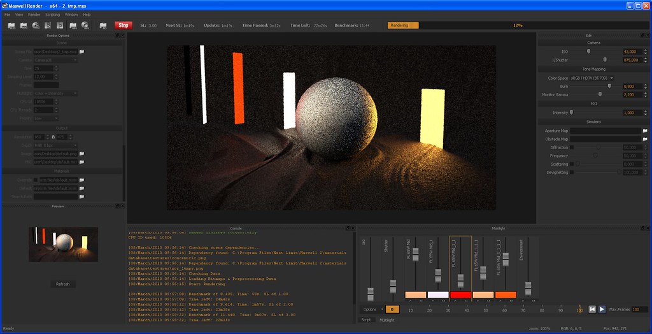Click the Monitor Gamma slider handle
The image size is (652, 334).
click(x=600, y=94)
